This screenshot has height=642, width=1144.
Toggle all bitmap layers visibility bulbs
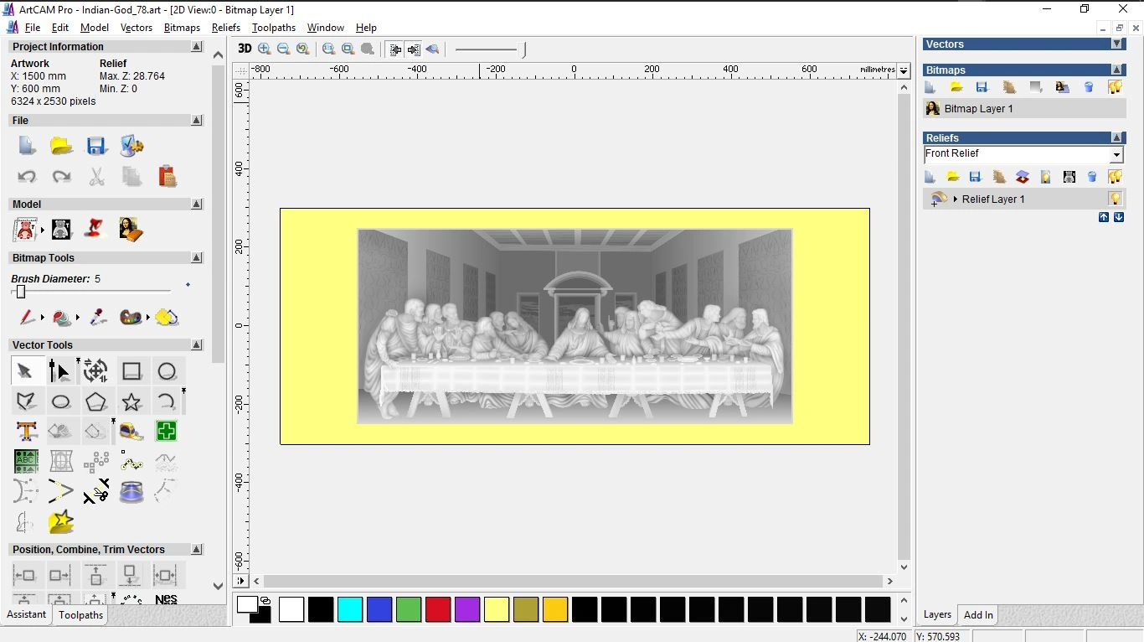(x=1115, y=87)
